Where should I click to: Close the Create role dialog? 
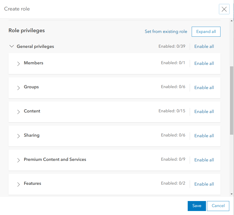[224, 9]
